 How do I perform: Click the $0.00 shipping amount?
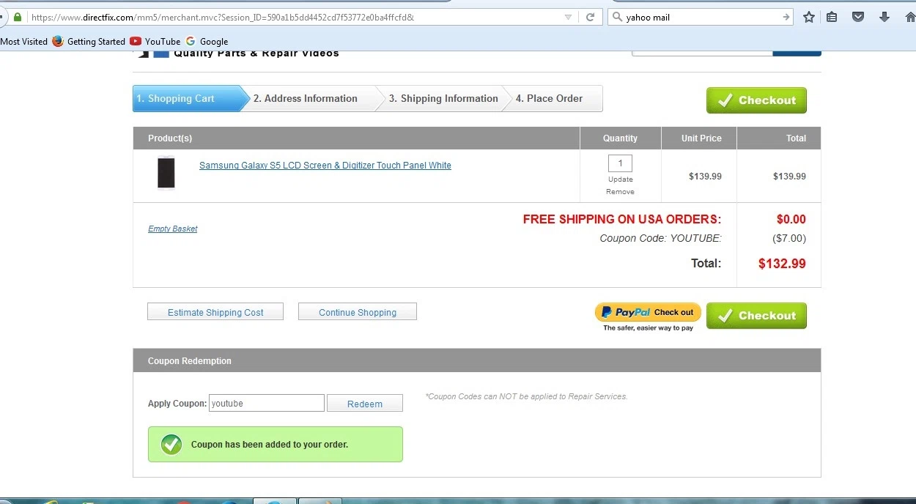791,219
